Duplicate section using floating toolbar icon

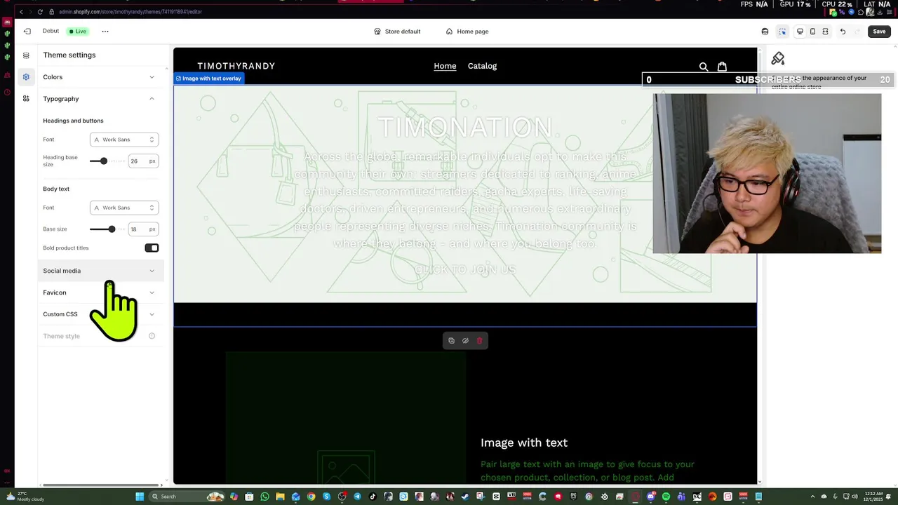point(451,341)
